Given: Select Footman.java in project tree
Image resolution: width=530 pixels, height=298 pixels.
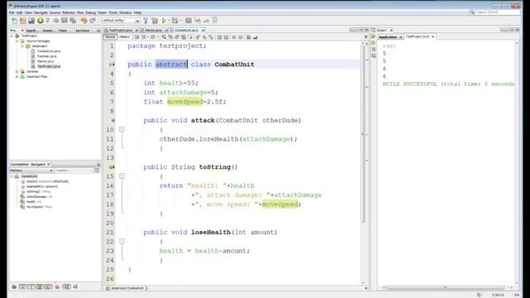Looking at the screenshot, I should (46, 56).
